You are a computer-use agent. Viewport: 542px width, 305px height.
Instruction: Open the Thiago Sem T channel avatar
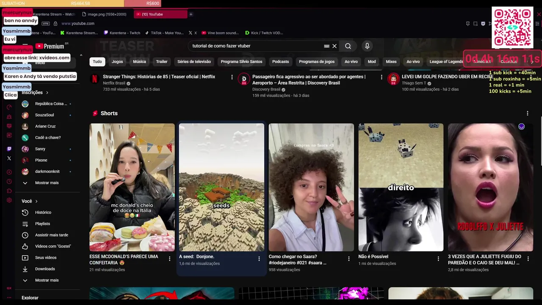394,79
